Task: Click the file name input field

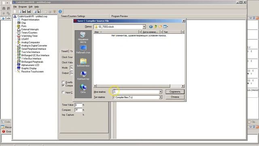Action: 136,92
